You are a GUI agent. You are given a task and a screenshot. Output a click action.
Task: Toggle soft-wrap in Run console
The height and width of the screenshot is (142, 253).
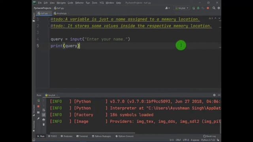click(44, 110)
